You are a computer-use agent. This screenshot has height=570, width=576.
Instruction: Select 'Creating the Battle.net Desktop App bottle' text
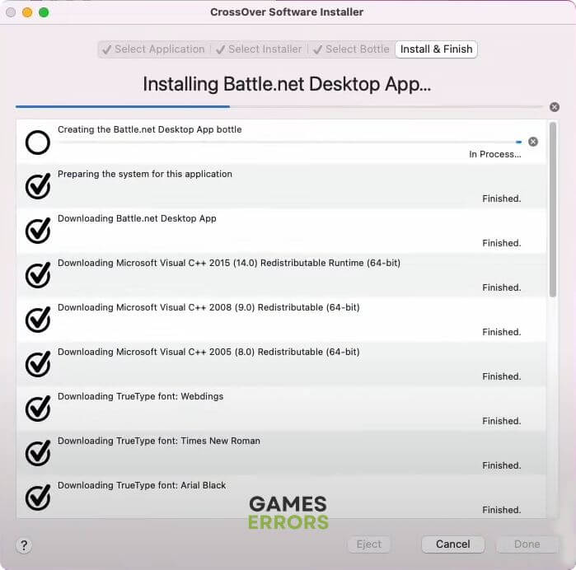pos(149,129)
